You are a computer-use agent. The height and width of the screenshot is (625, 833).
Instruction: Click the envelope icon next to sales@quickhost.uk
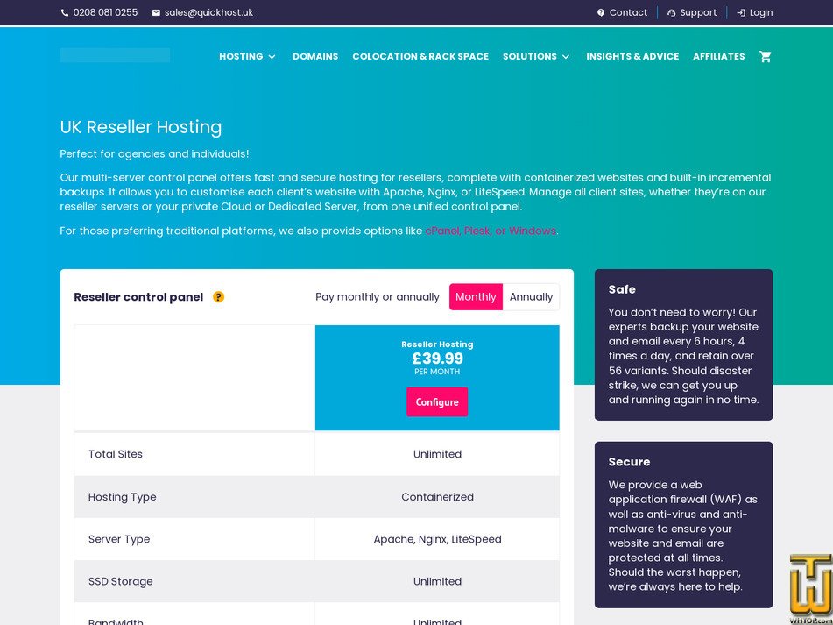154,12
